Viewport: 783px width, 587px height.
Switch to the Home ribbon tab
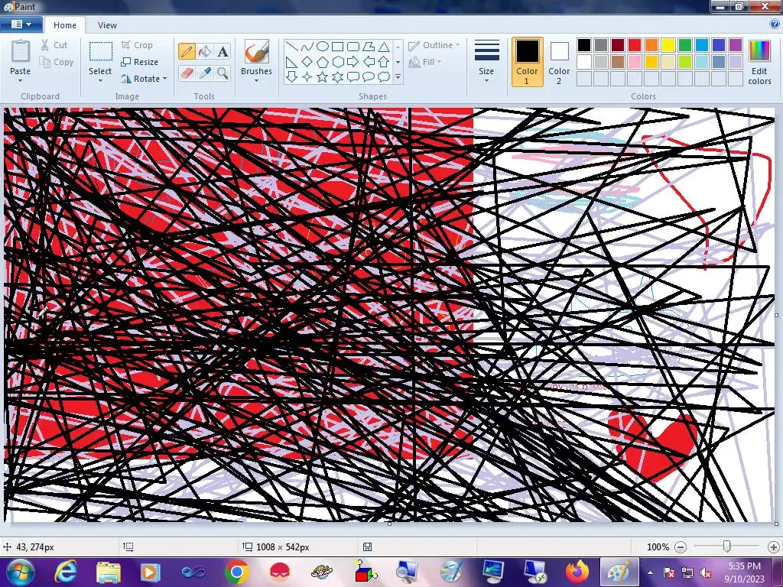coord(65,25)
